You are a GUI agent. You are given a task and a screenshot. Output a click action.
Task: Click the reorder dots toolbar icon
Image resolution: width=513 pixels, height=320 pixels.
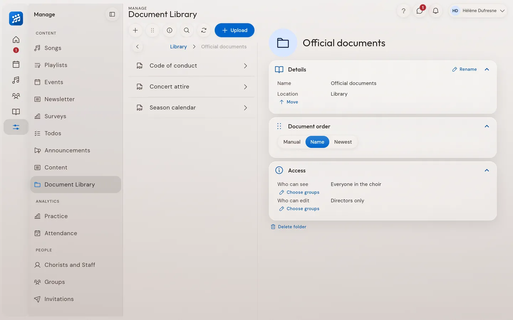click(x=152, y=30)
